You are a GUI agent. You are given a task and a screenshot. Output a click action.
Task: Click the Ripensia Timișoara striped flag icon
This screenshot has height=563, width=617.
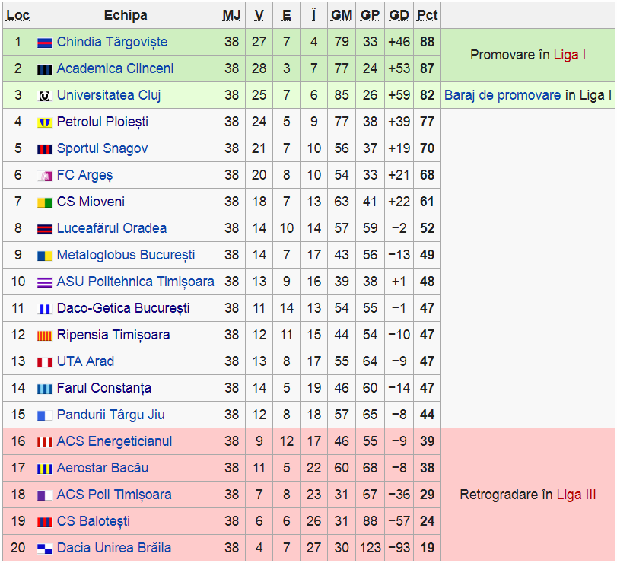(44, 336)
